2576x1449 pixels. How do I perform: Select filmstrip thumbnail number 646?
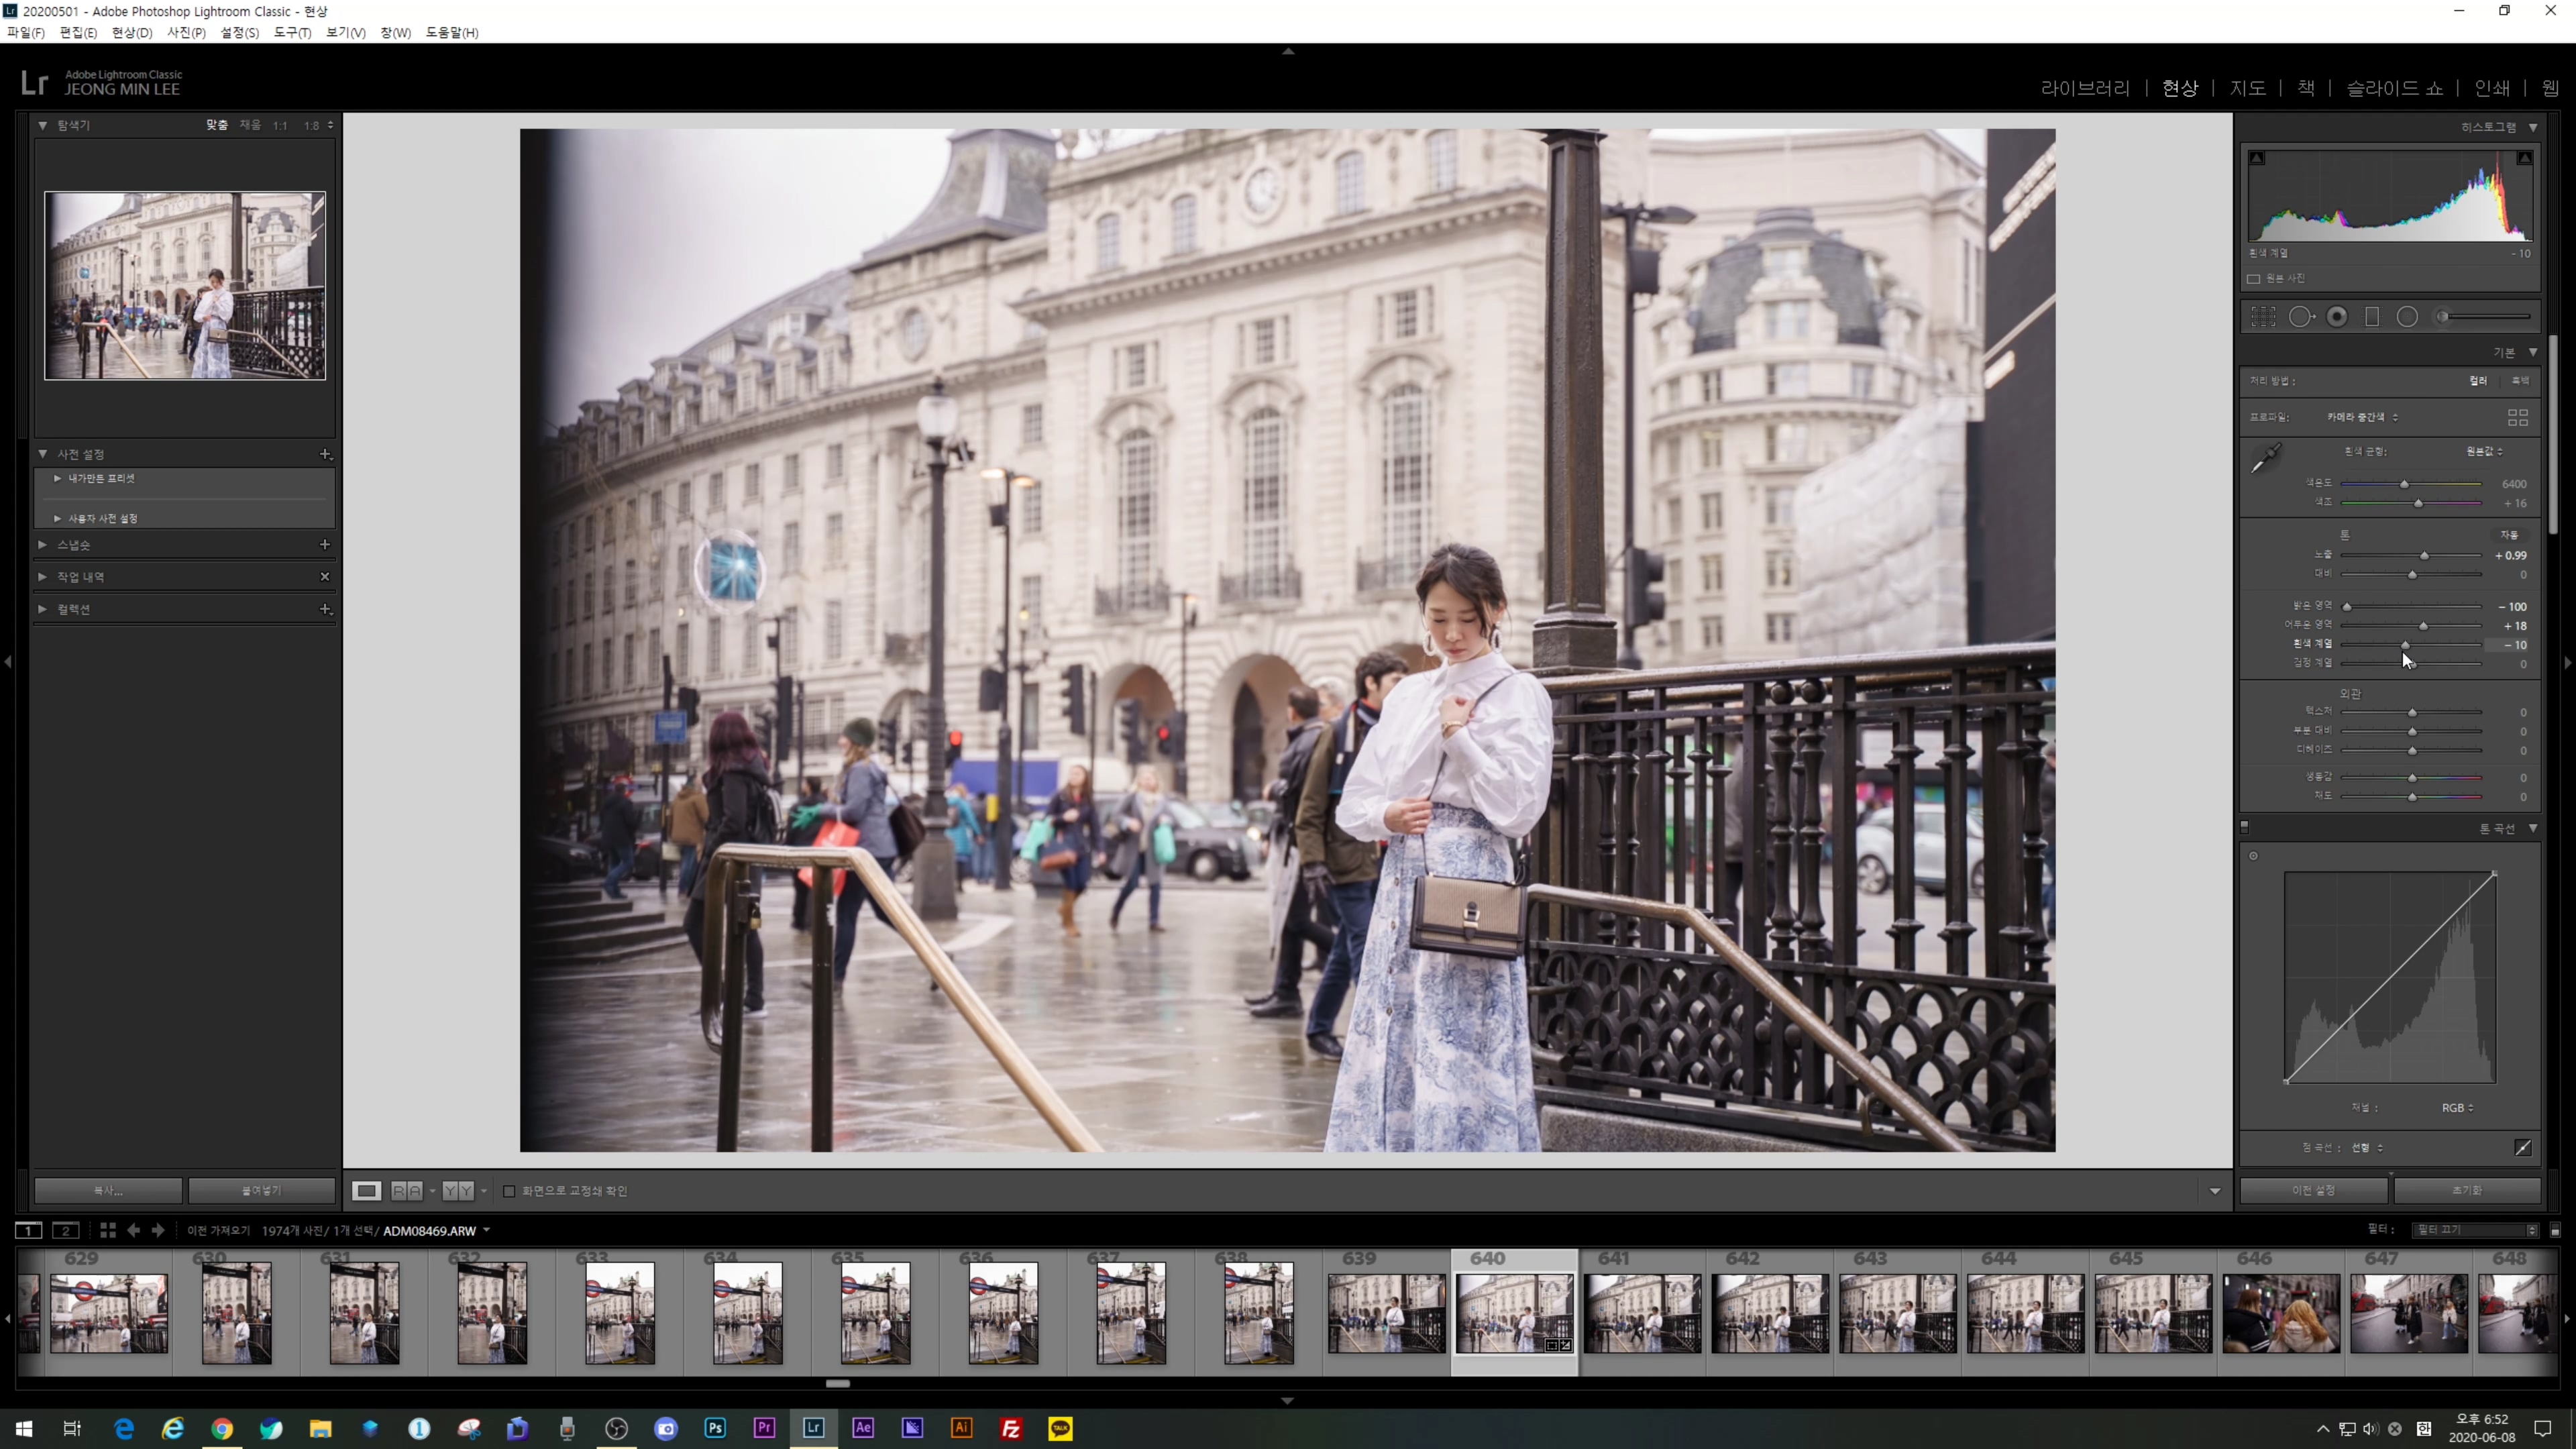coord(2281,1313)
